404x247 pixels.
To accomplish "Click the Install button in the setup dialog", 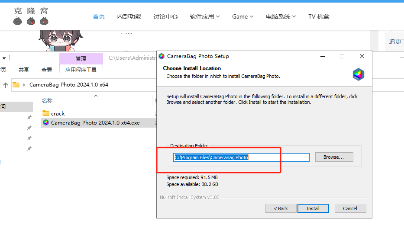I will pos(313,209).
